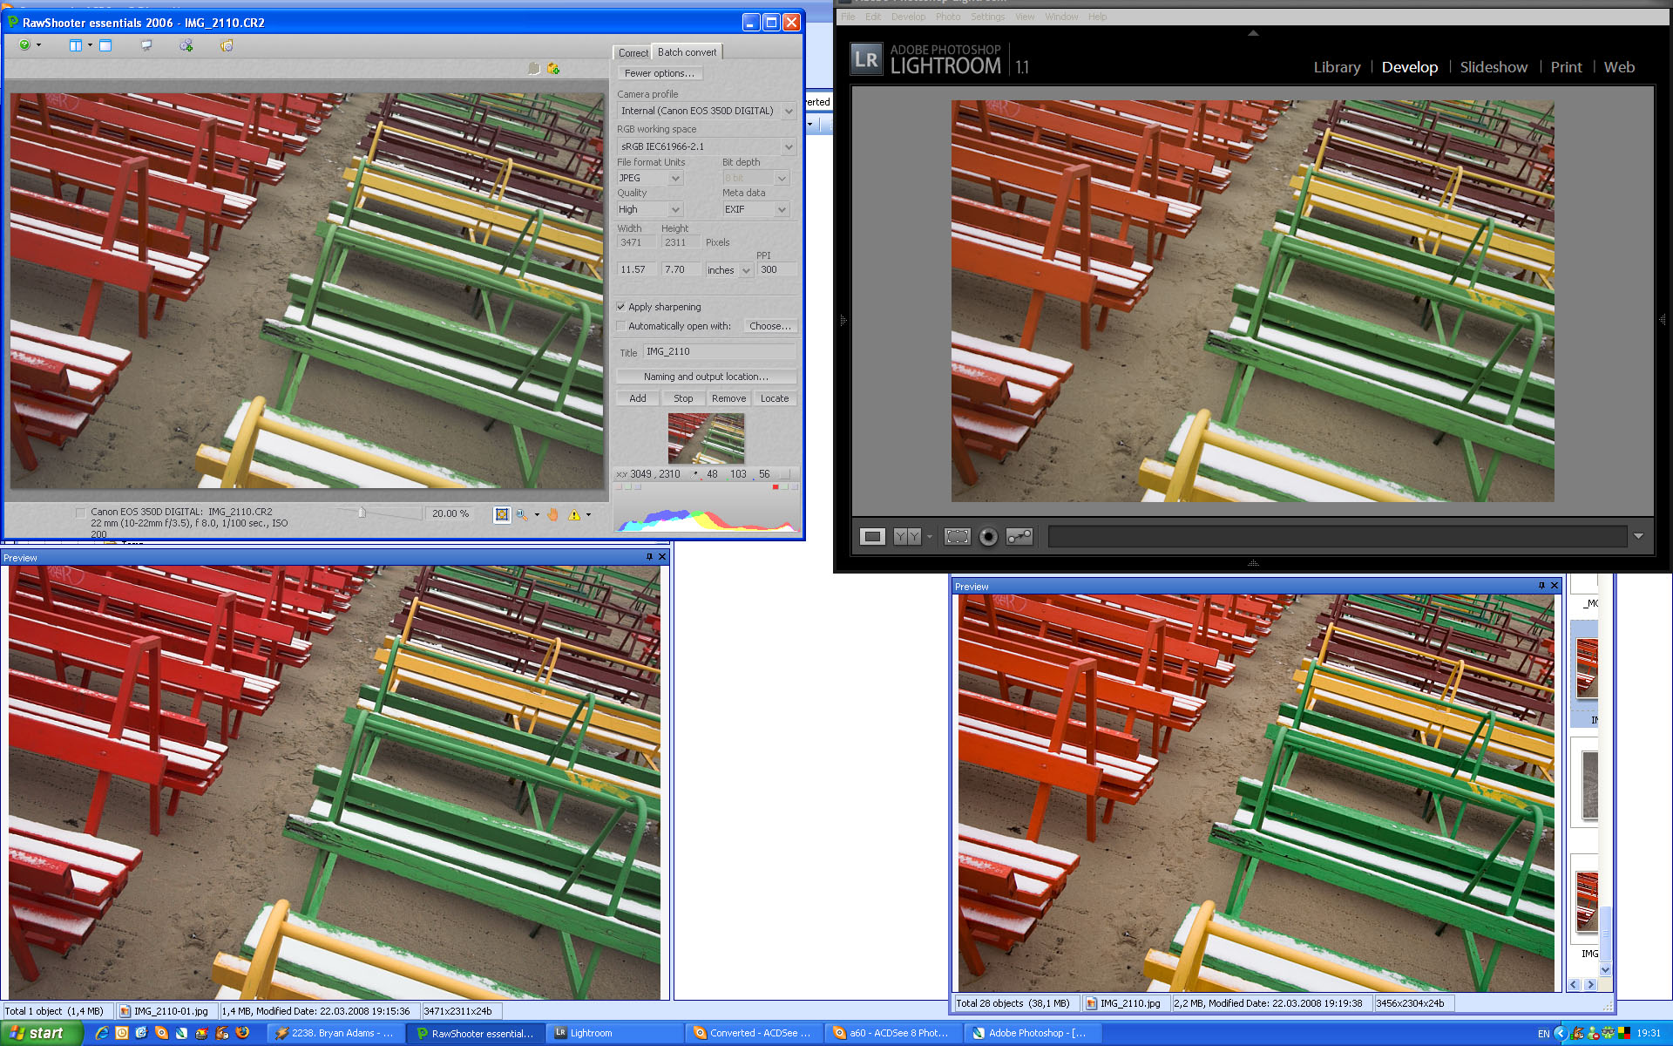
Task: Open the Quality High dropdown
Action: point(675,209)
